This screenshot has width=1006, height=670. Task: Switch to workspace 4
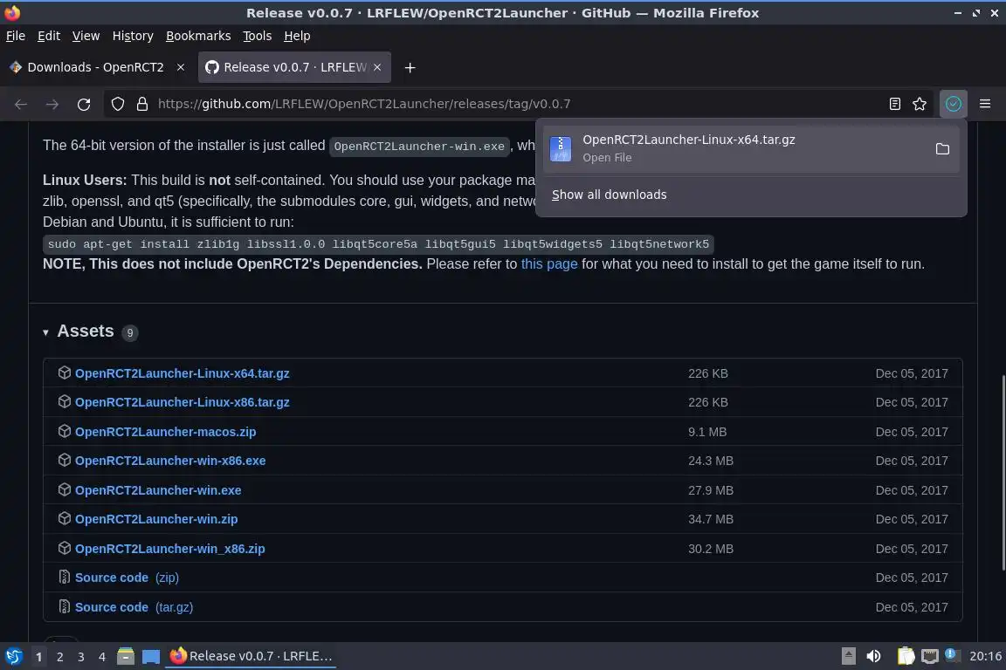pos(101,656)
